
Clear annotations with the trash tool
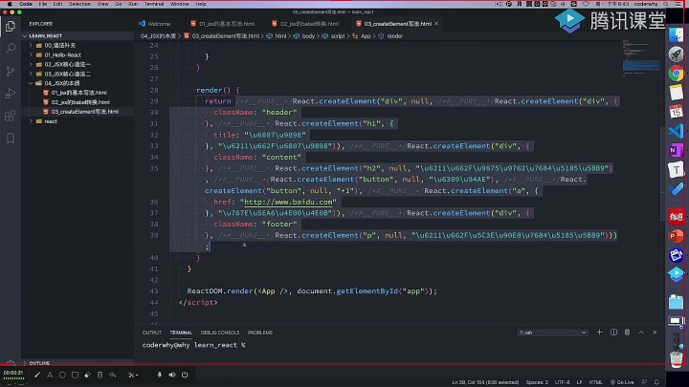point(100,375)
